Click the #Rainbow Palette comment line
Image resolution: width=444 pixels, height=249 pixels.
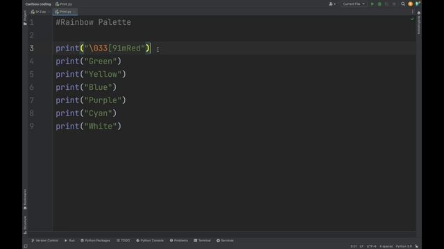[x=94, y=22]
